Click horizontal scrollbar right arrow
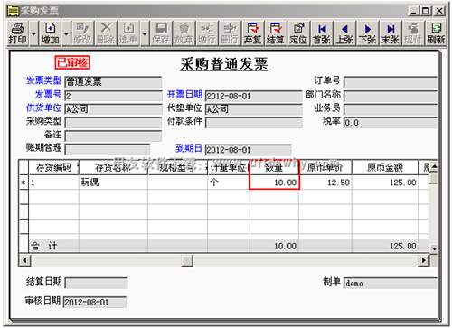 pos(424,260)
